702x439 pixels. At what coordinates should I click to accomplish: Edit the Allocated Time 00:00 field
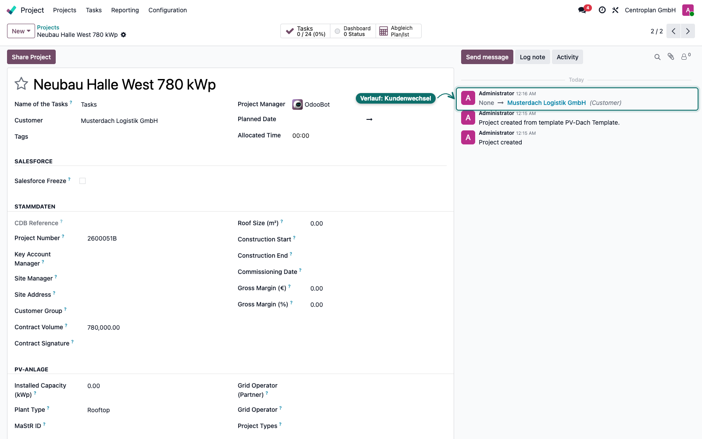(301, 136)
